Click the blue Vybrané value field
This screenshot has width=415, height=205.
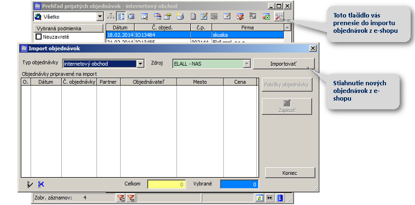click(x=239, y=184)
